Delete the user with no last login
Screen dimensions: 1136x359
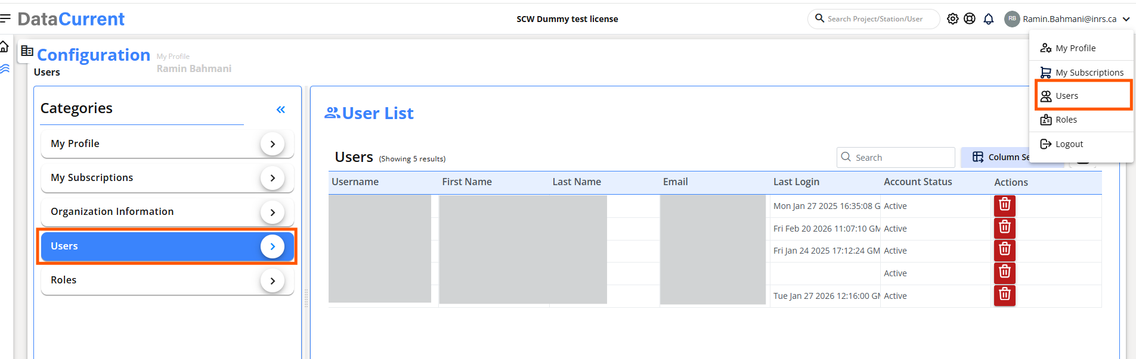pyautogui.click(x=1005, y=273)
